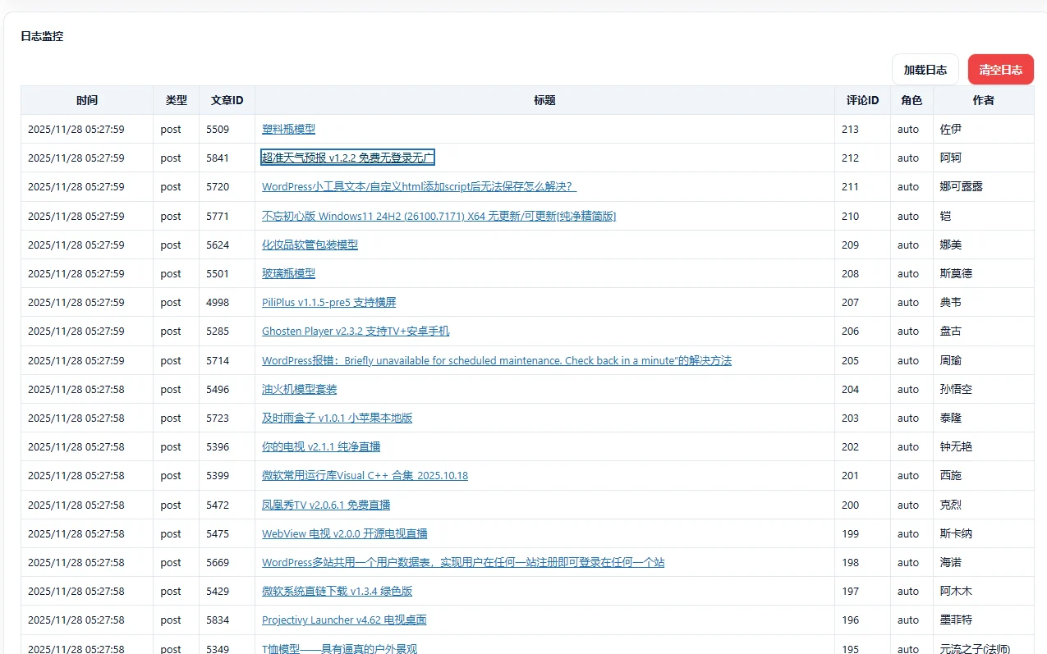This screenshot has width=1047, height=654.
Task: Open the 化妆品软管包装模型 link
Action: pyautogui.click(x=310, y=245)
